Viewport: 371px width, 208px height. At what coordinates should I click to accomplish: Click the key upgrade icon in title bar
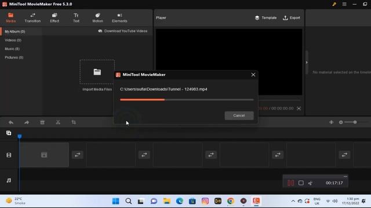pyautogui.click(x=334, y=4)
